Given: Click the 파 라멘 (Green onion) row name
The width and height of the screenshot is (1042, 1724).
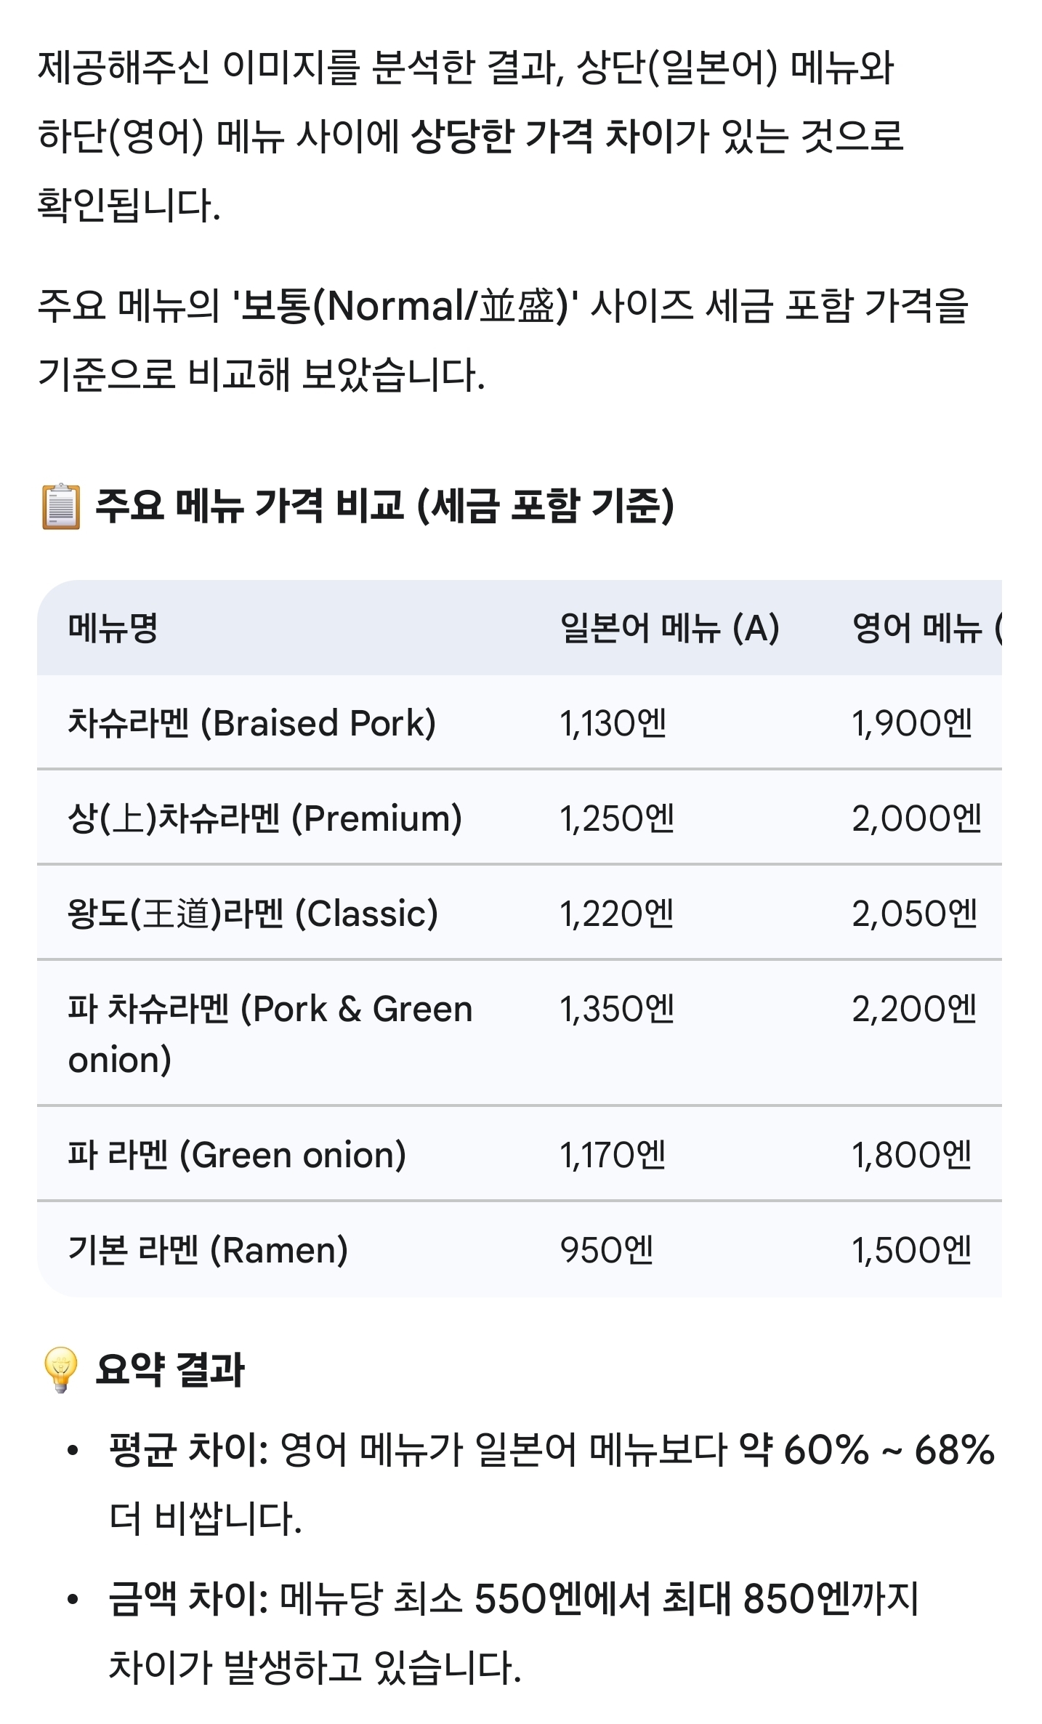Looking at the screenshot, I should (x=237, y=1155).
